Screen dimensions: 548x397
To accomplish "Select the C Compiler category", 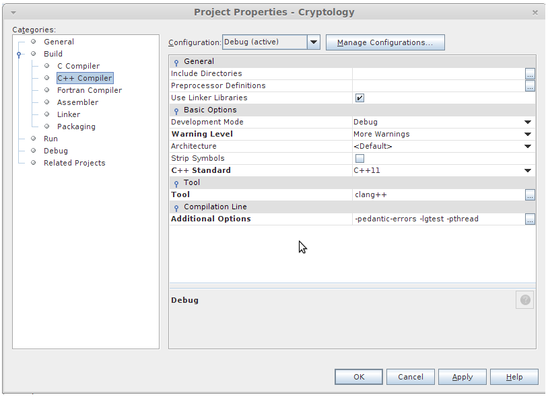I will point(78,66).
